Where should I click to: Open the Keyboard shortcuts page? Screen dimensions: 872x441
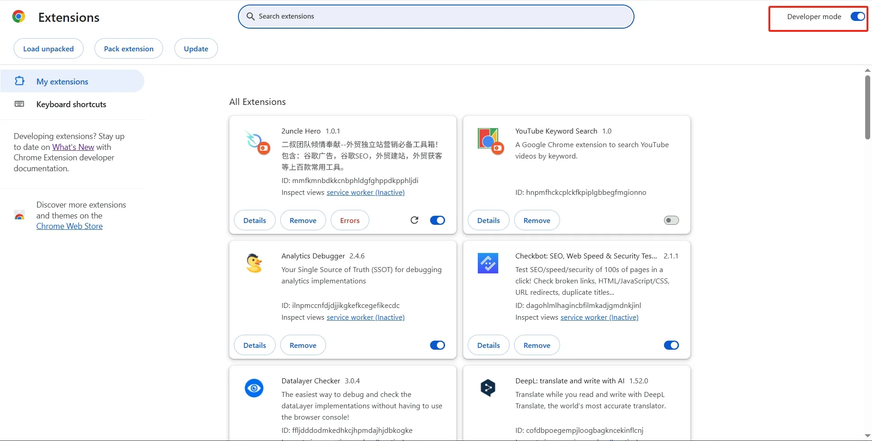72,104
